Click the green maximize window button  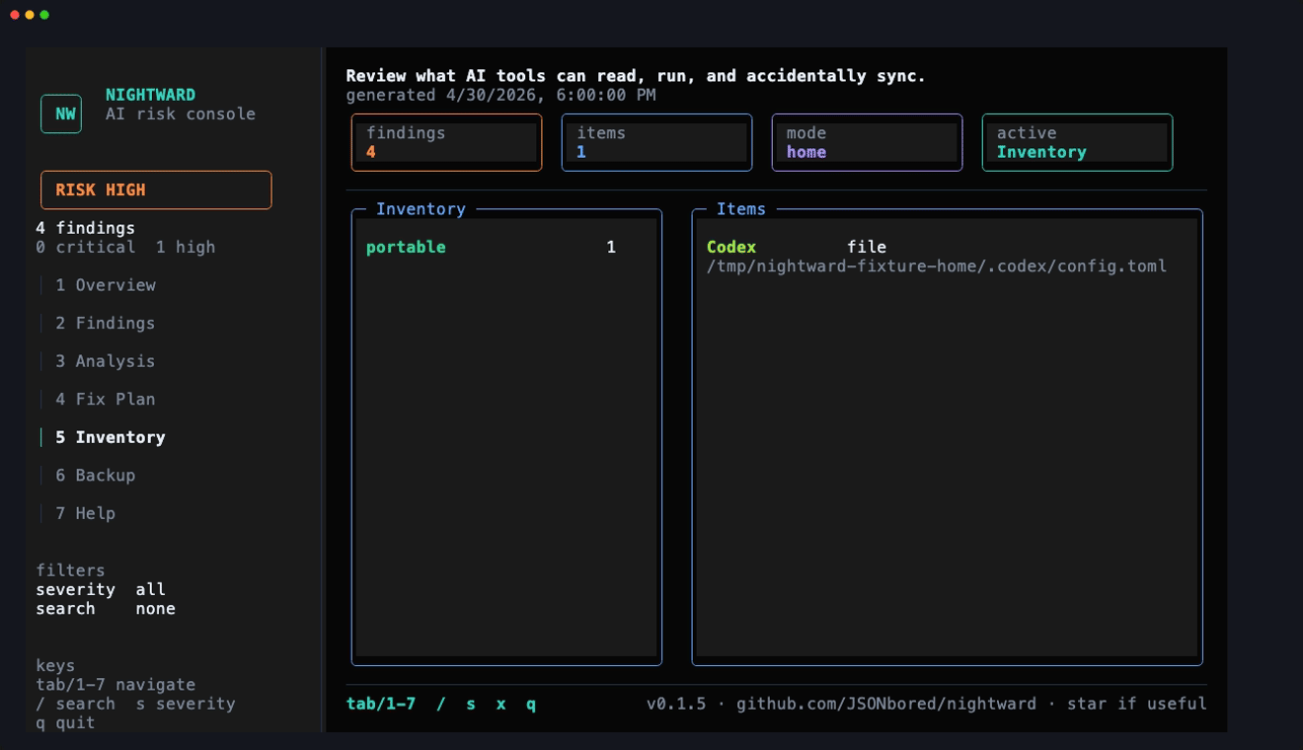pos(44,15)
